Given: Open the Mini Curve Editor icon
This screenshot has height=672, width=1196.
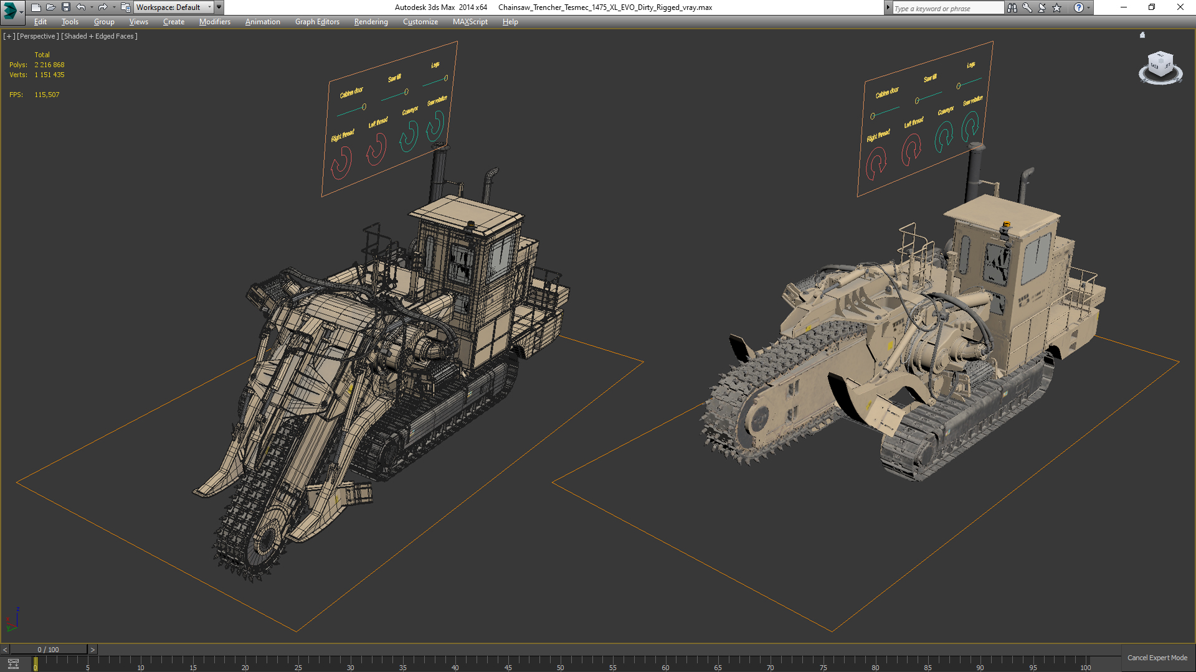Looking at the screenshot, I should pyautogui.click(x=13, y=664).
